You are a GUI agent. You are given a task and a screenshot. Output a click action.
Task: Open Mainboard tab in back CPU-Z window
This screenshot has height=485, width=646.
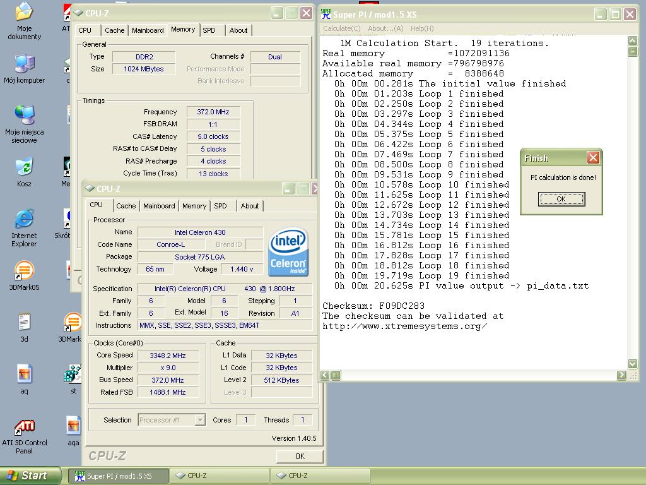[x=148, y=30]
